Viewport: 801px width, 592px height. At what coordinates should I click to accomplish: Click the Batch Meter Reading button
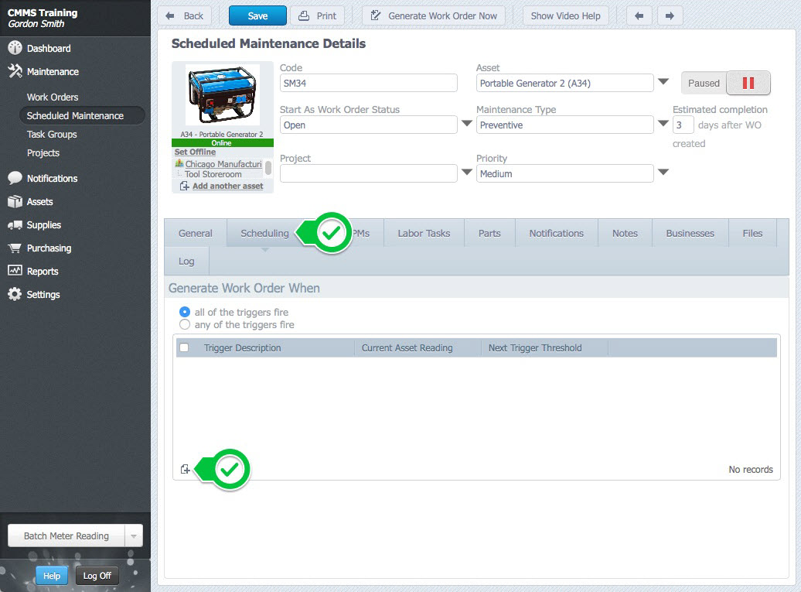66,536
